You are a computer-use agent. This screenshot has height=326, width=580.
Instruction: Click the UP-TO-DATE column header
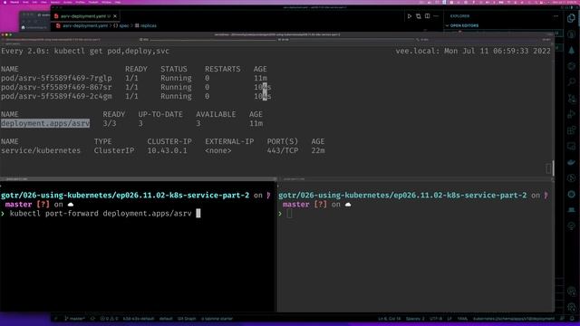point(160,115)
